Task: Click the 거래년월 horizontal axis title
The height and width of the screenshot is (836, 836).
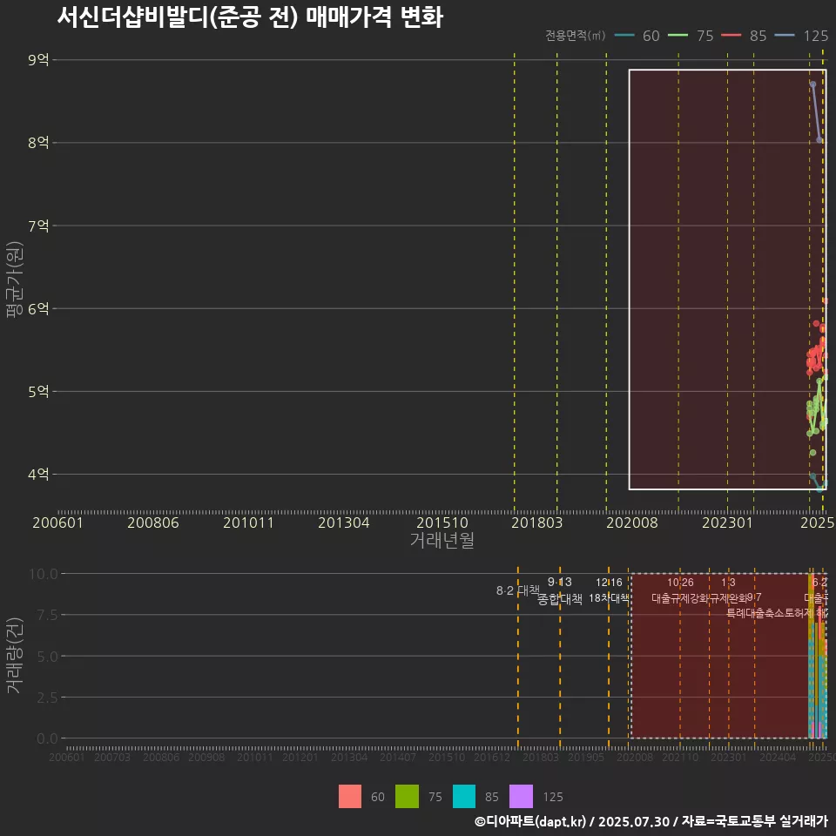Action: (x=442, y=540)
